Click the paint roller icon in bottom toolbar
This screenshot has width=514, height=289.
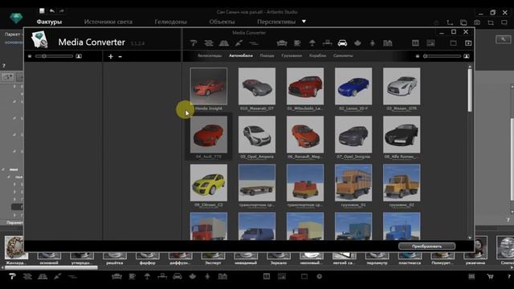point(13,276)
